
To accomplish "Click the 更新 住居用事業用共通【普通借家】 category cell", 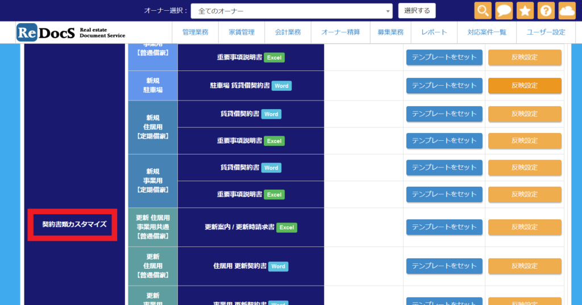I will (x=153, y=227).
